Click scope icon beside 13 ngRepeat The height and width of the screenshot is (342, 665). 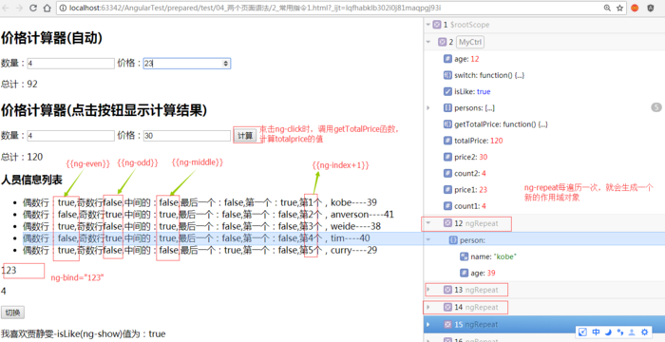point(447,290)
